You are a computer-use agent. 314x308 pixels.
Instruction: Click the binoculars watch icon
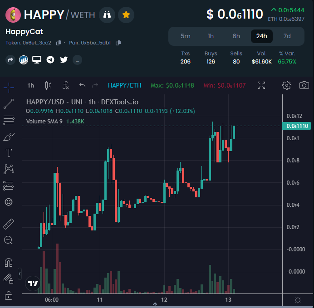(x=107, y=15)
